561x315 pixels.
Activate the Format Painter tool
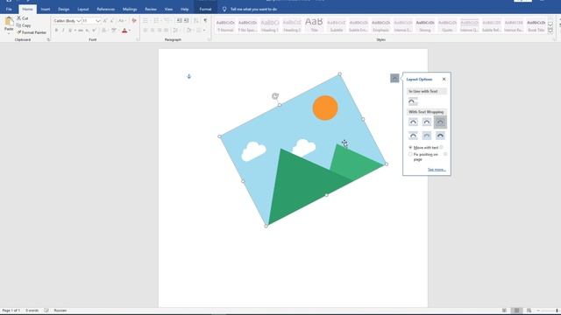tap(32, 32)
